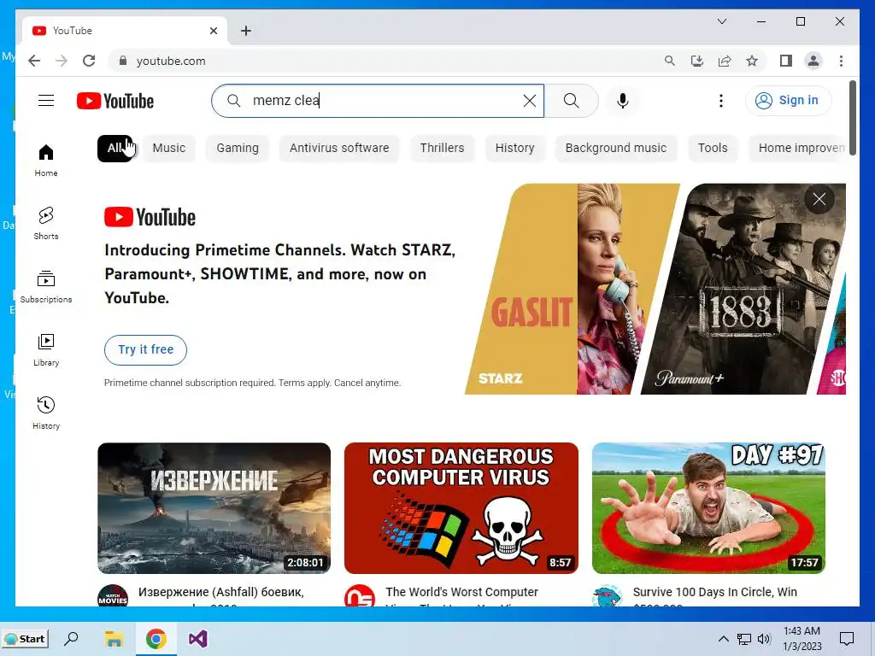Reload the page in Chrome

point(89,61)
